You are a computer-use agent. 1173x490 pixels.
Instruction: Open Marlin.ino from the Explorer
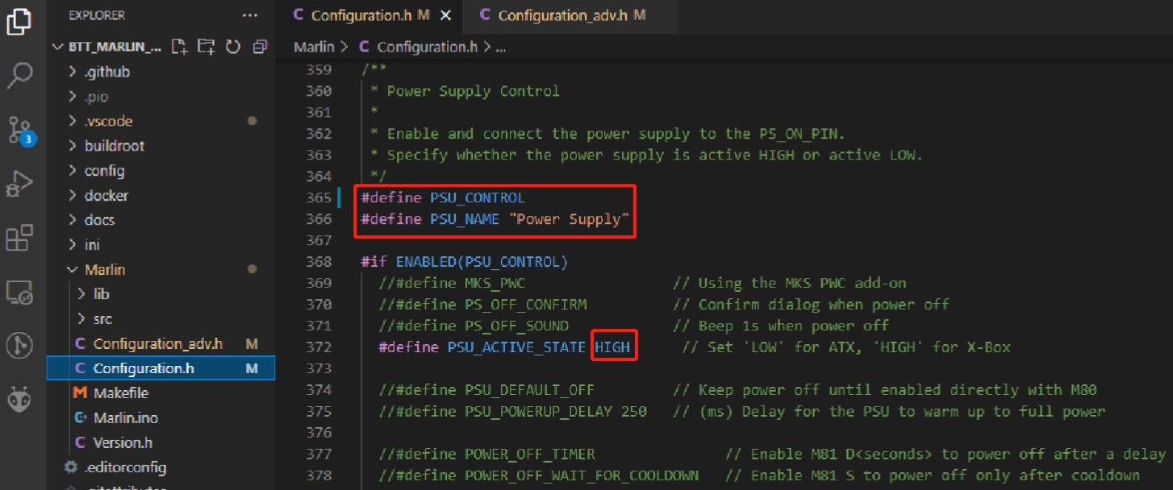(125, 418)
